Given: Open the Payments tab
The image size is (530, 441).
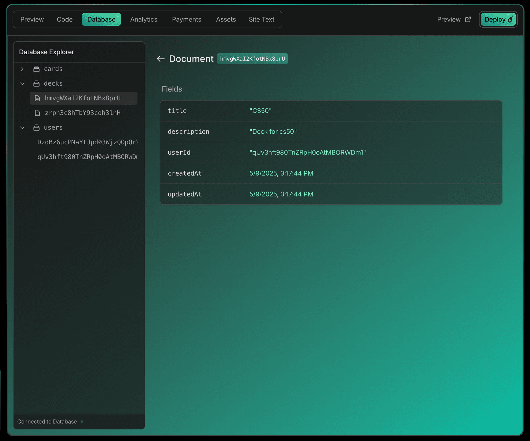Looking at the screenshot, I should 187,19.
